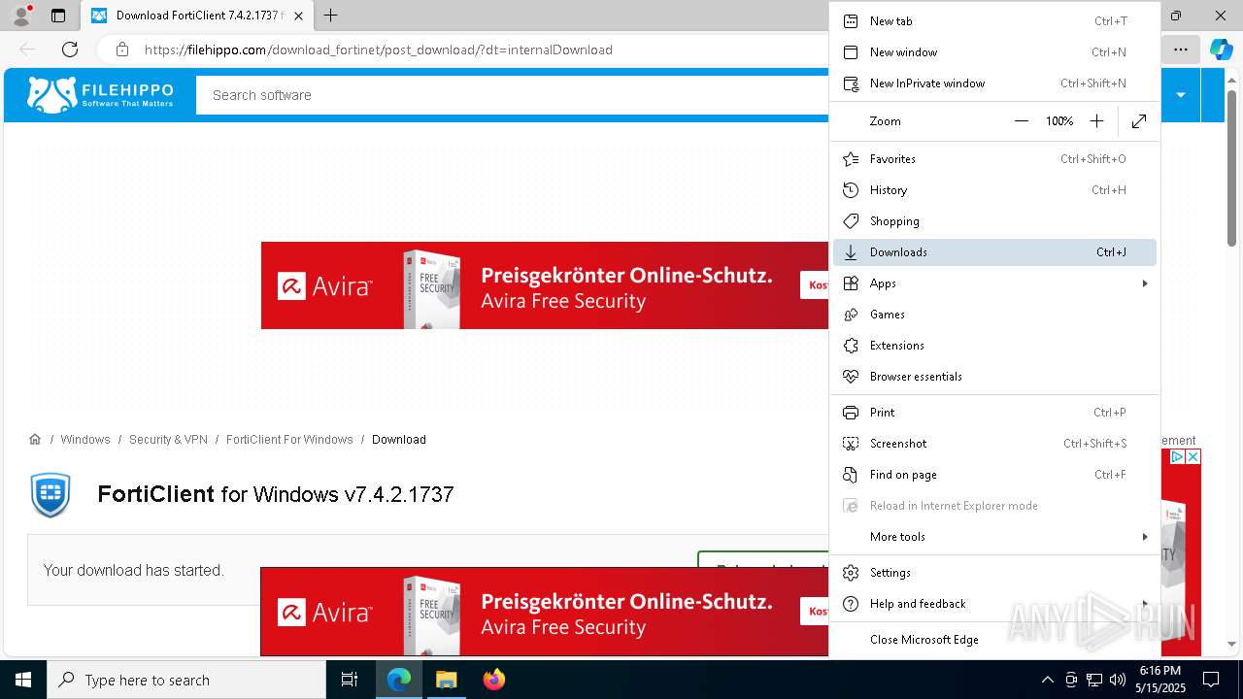Follow the Windows breadcrumb link

pos(85,440)
